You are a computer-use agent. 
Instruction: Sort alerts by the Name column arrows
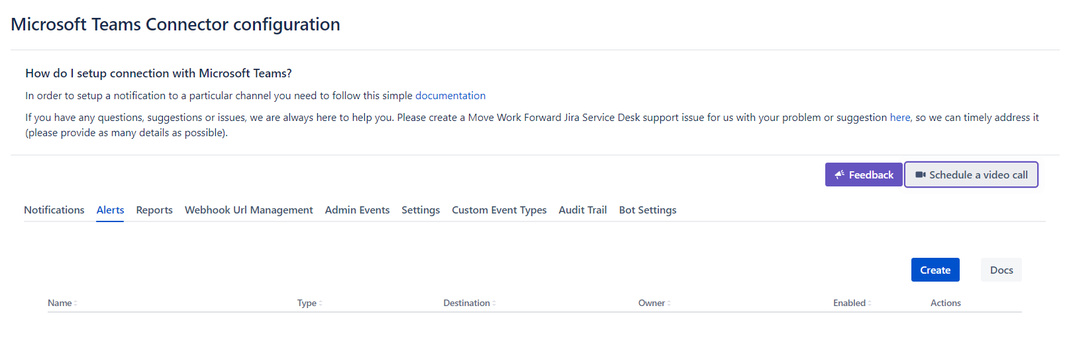(x=76, y=303)
